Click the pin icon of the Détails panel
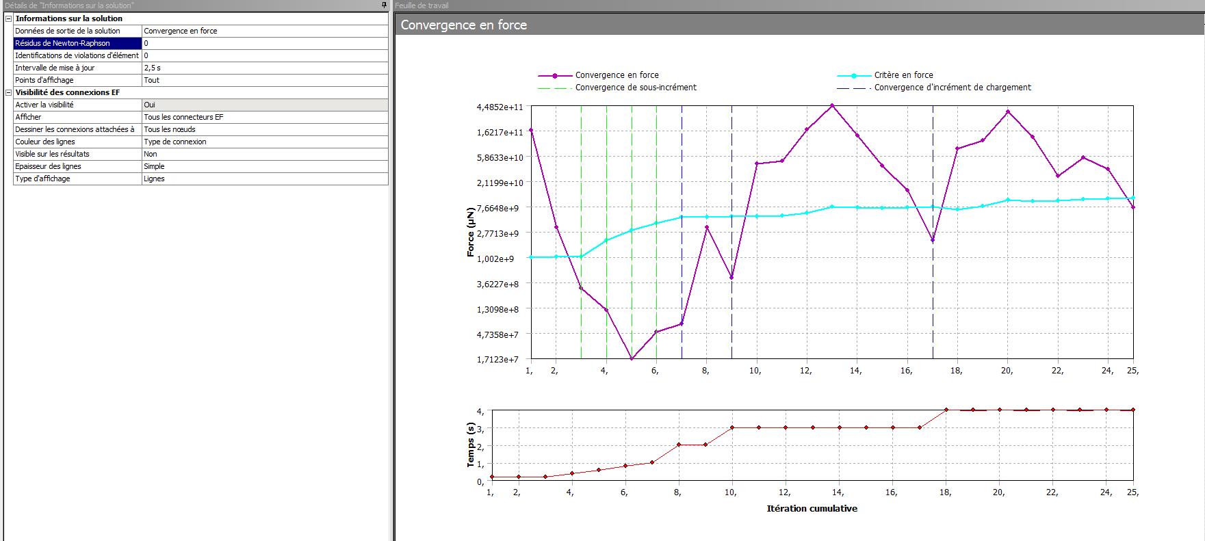Screen dimensions: 1205x541 [385, 5]
